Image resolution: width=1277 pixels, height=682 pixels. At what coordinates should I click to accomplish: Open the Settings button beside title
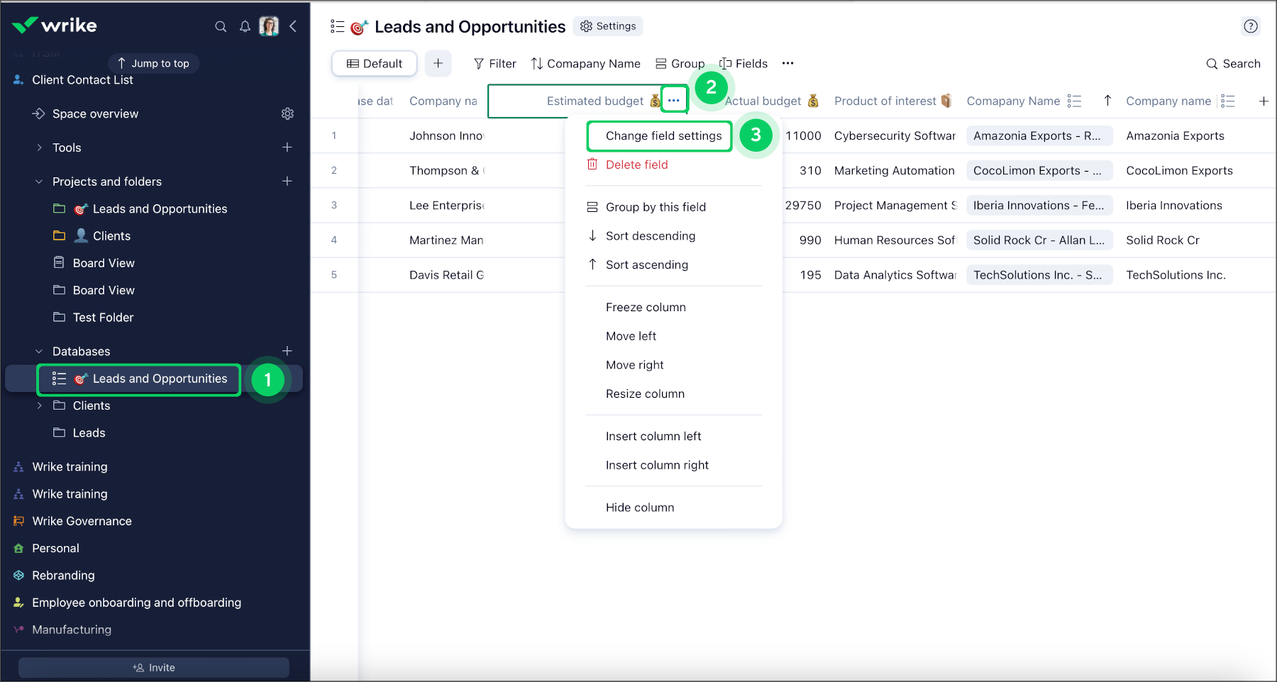click(x=608, y=26)
